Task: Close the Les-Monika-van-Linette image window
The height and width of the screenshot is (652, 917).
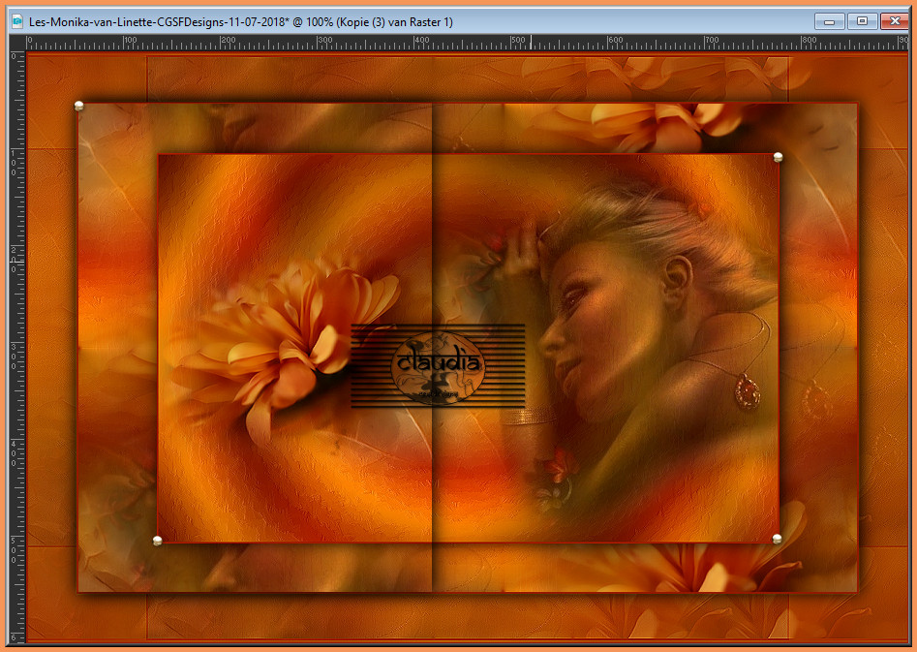Action: 895,21
